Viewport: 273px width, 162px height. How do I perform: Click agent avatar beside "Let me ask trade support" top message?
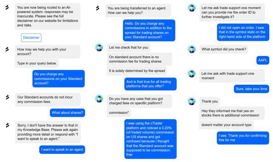pyautogui.click(x=192, y=8)
